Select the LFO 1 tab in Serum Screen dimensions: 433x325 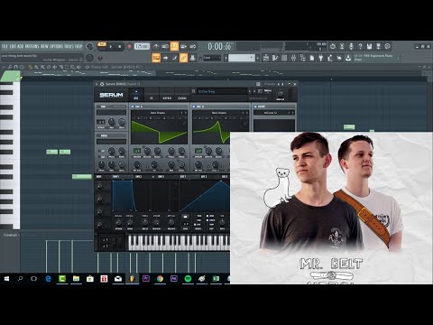click(x=183, y=177)
